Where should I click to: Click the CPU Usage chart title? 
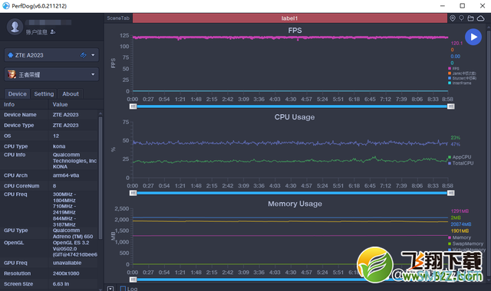(295, 117)
